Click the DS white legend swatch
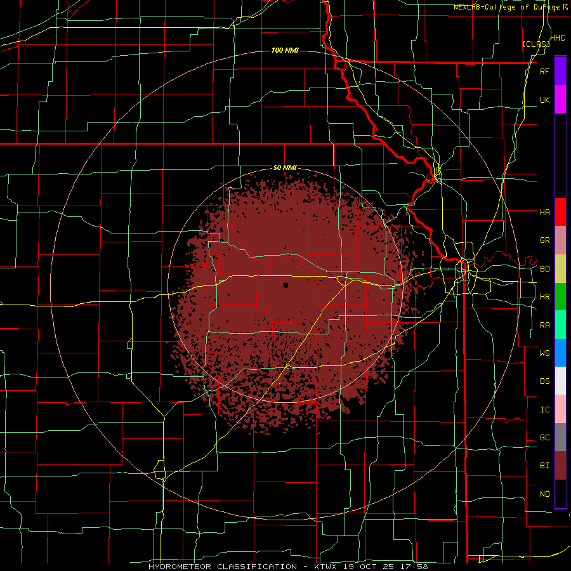The width and height of the screenshot is (571, 571). 560,381
